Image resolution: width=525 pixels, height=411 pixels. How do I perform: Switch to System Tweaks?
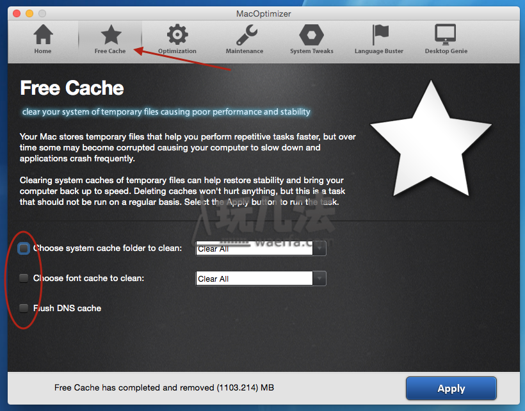coord(312,39)
